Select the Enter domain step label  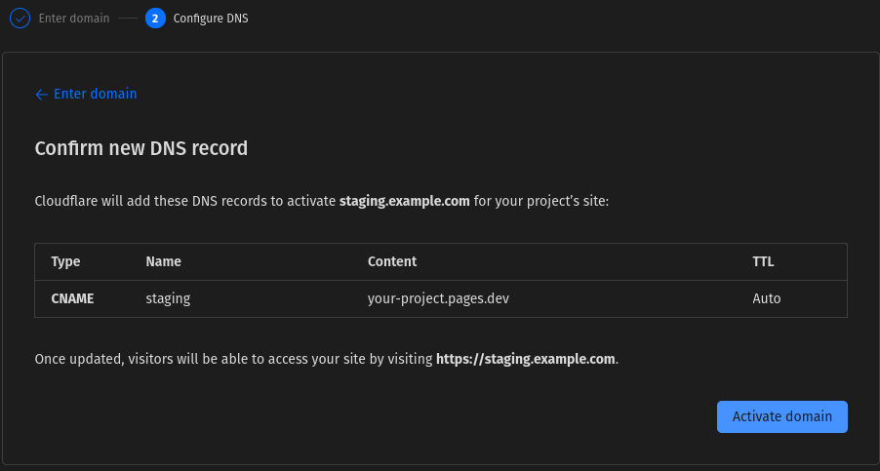click(74, 19)
